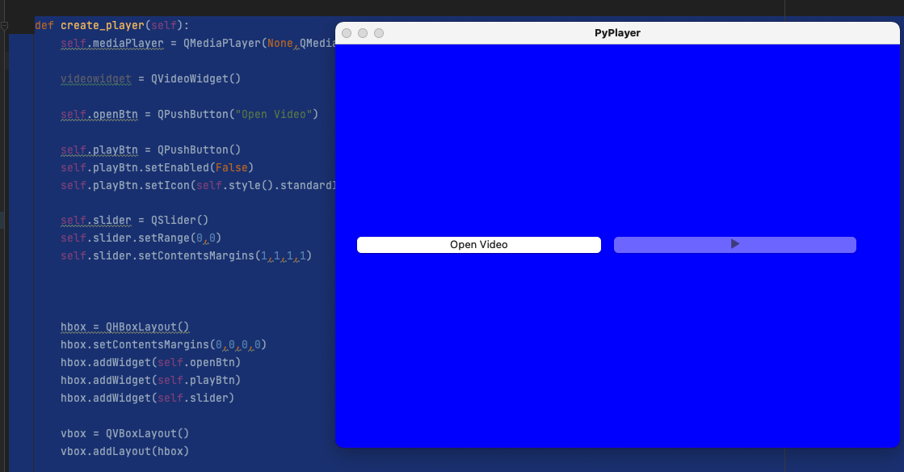Click on self.playBtn.setEnabled(False) line
This screenshot has width=904, height=472.
[157, 167]
